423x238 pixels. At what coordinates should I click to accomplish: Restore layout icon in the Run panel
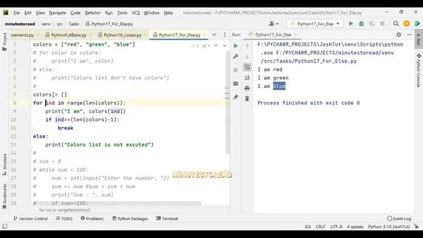point(236,84)
